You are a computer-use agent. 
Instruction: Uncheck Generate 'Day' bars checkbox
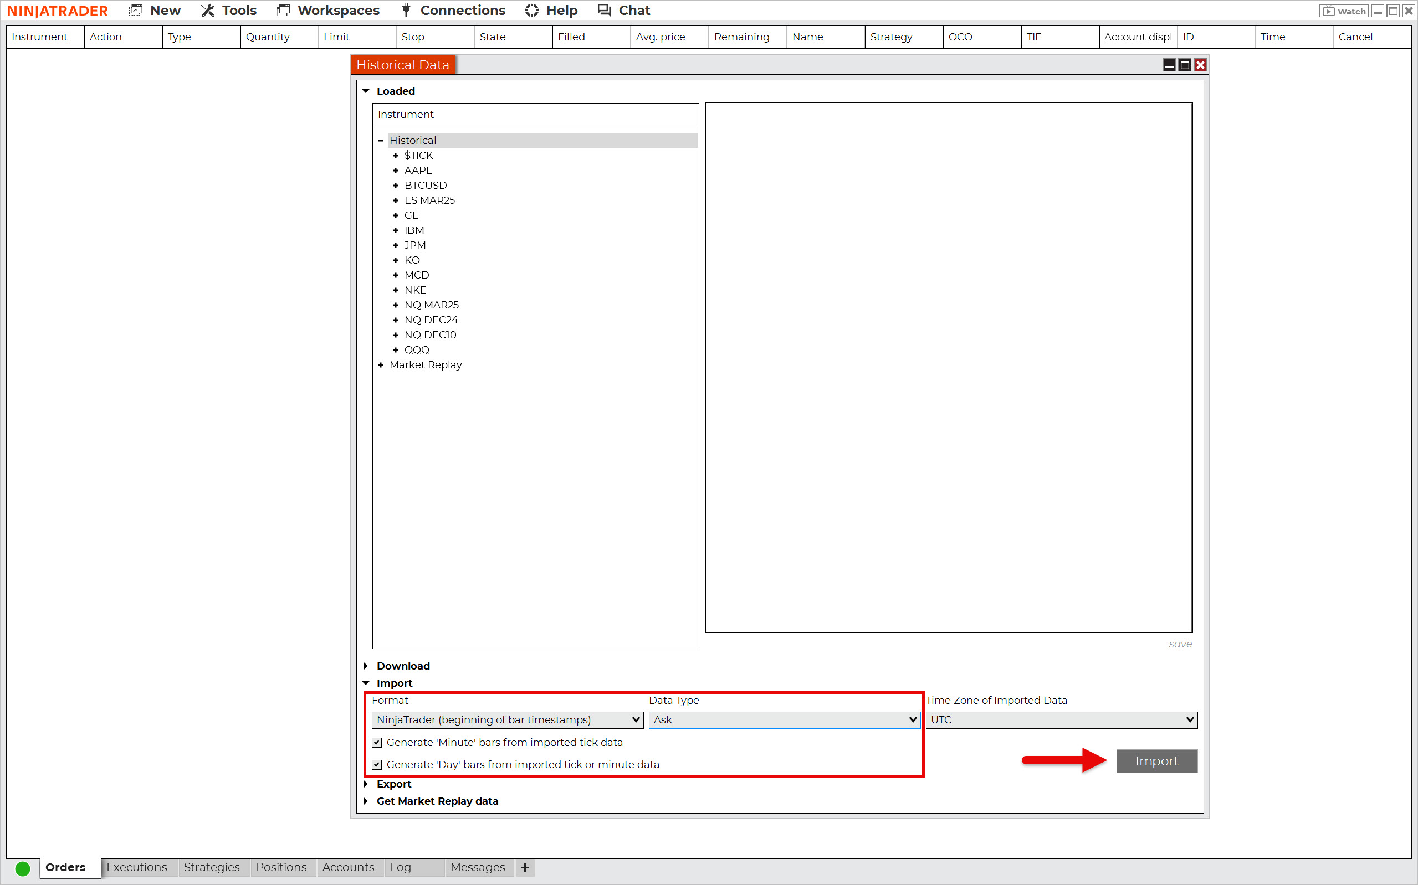[377, 764]
